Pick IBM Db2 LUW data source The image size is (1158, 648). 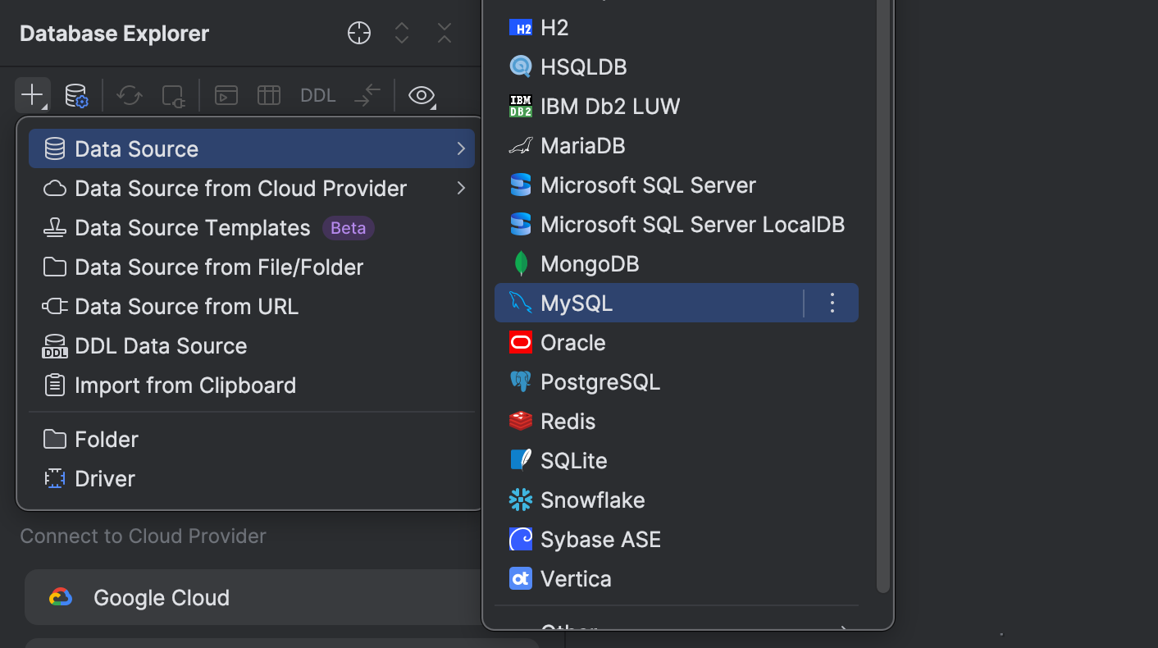[677, 106]
